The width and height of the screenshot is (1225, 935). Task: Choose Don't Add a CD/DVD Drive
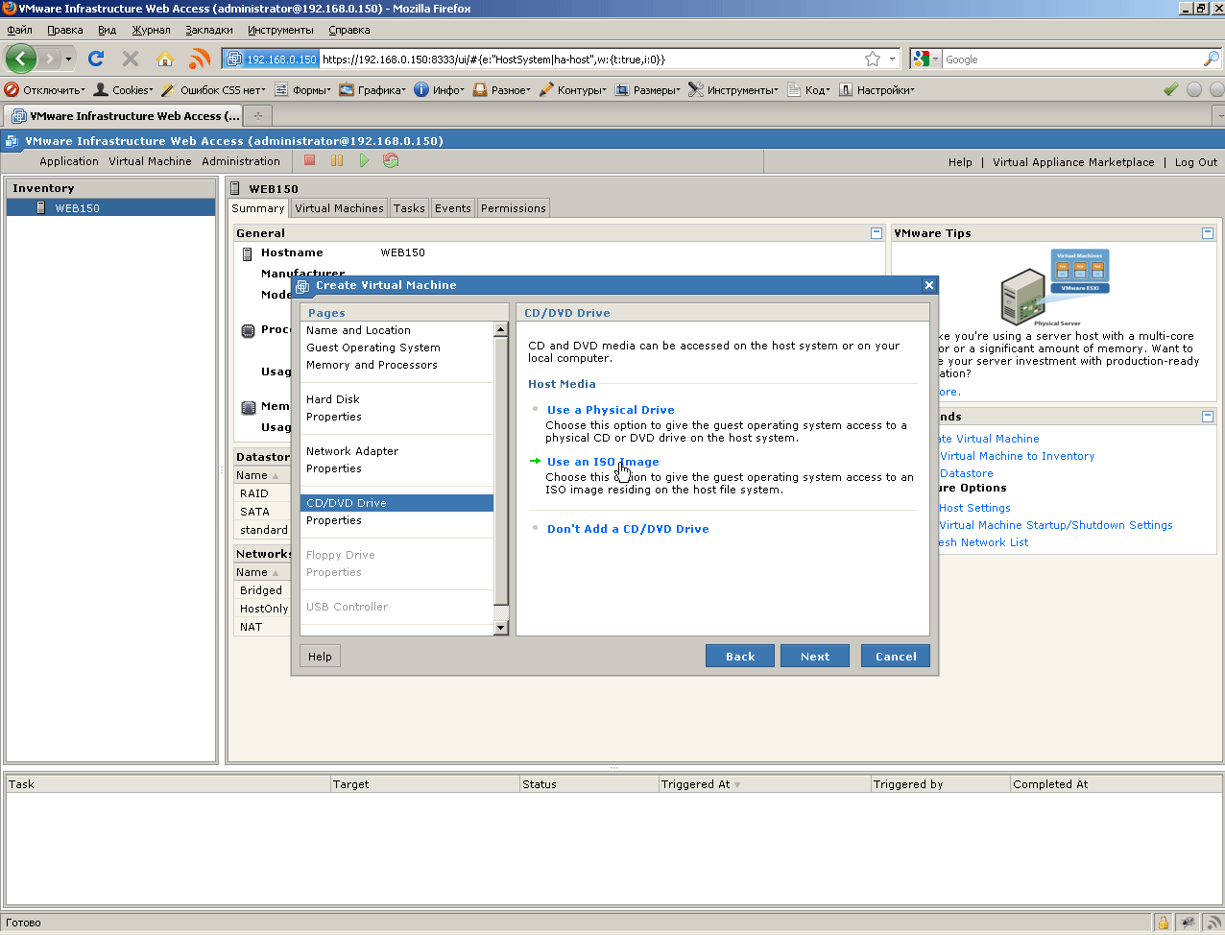(628, 529)
